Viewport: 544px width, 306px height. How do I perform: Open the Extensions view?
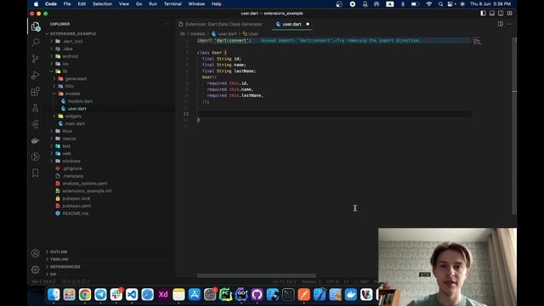pyautogui.click(x=36, y=91)
